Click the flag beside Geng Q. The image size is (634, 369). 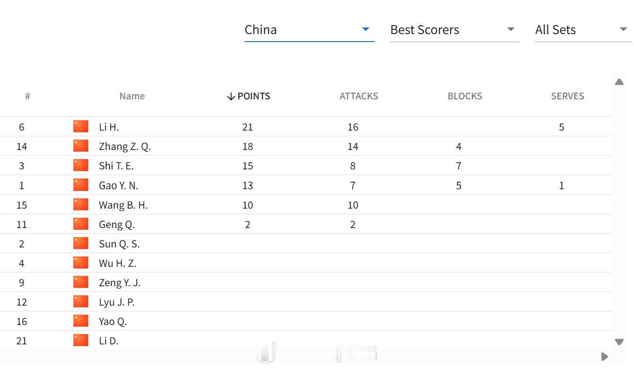[x=81, y=224]
